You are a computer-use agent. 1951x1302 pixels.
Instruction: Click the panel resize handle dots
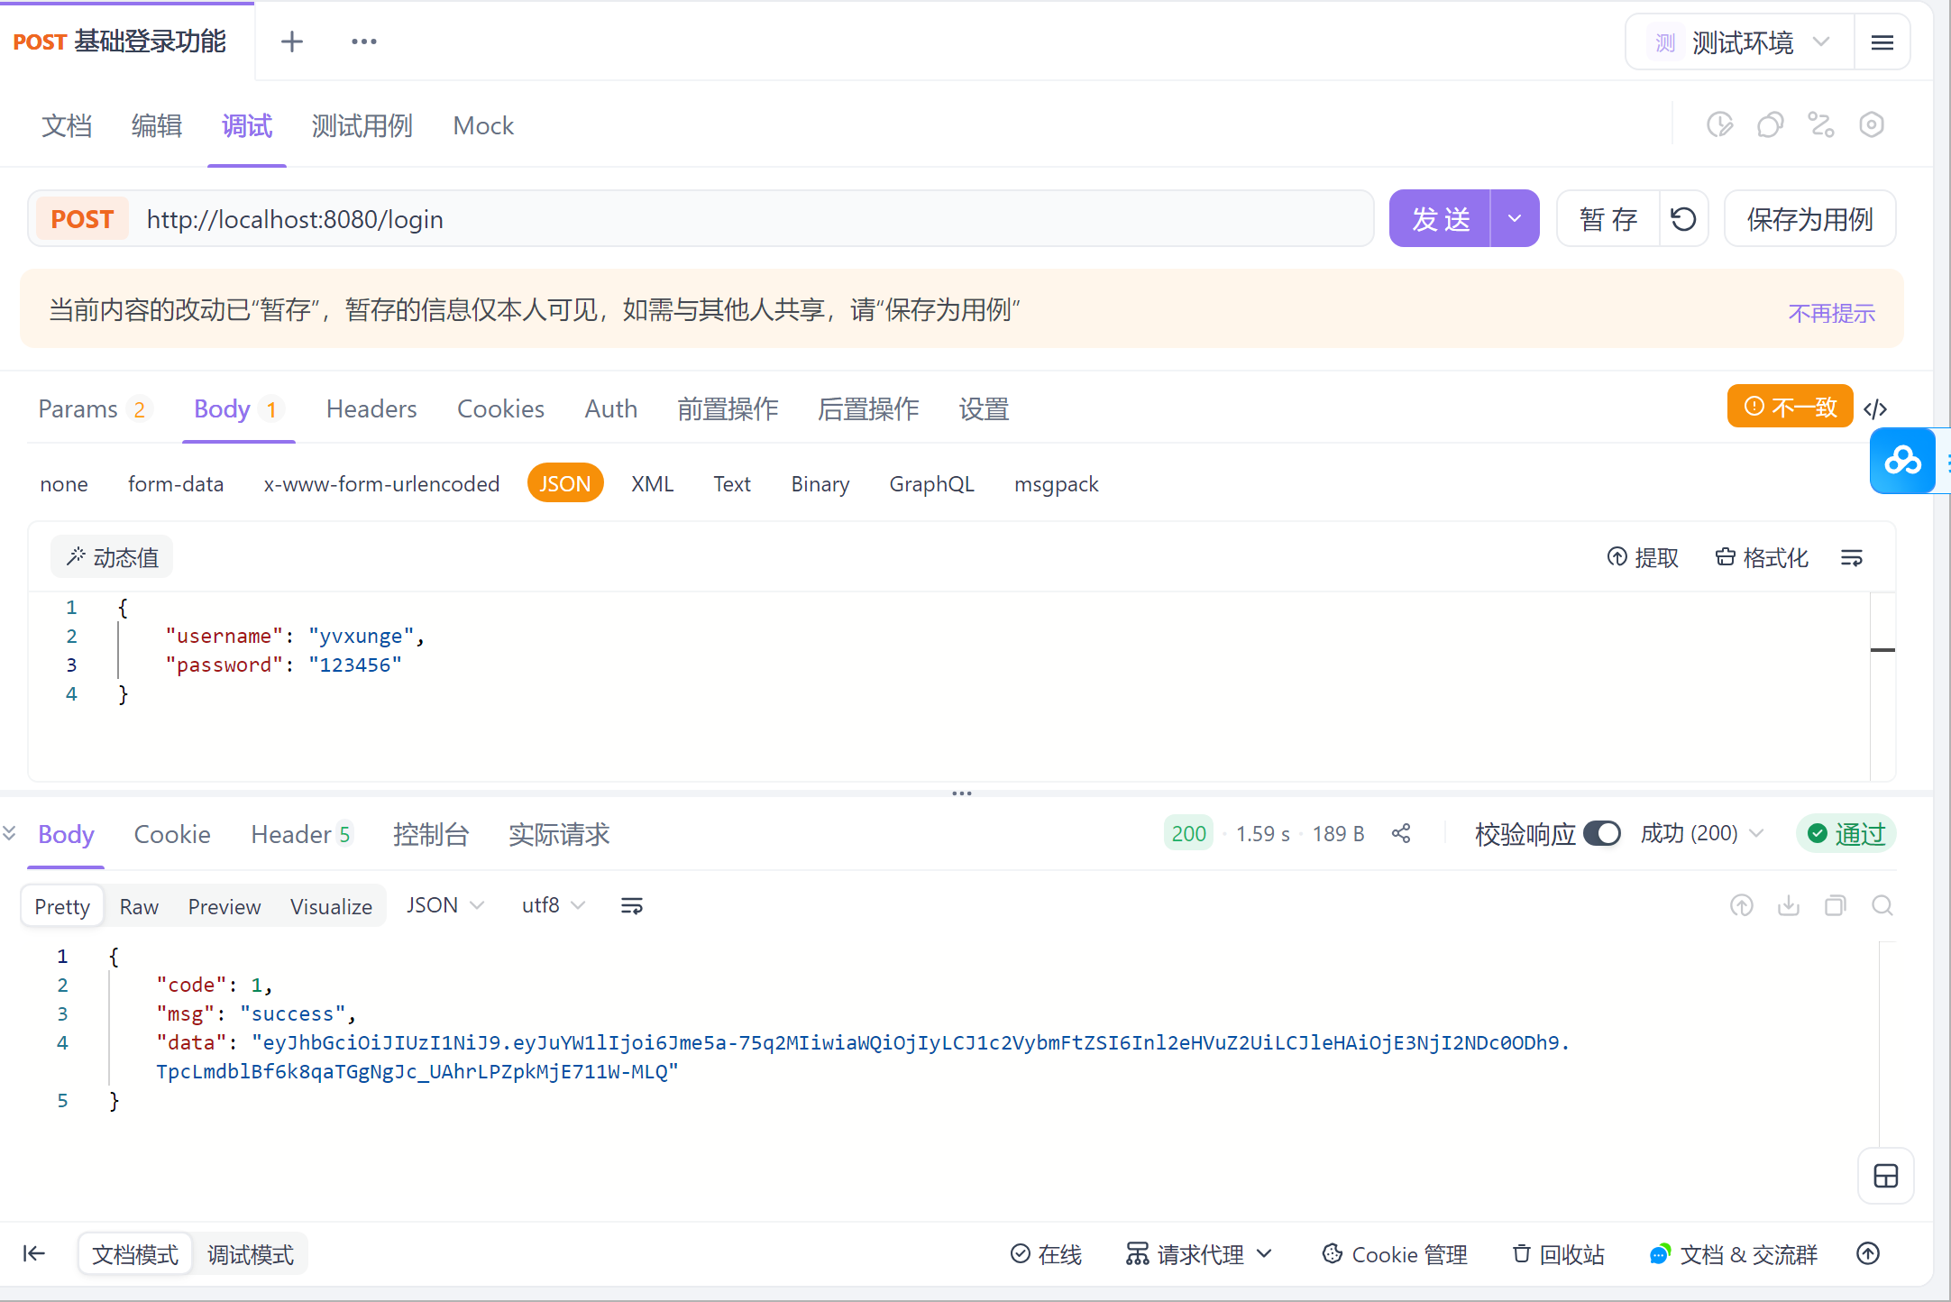pyautogui.click(x=962, y=793)
